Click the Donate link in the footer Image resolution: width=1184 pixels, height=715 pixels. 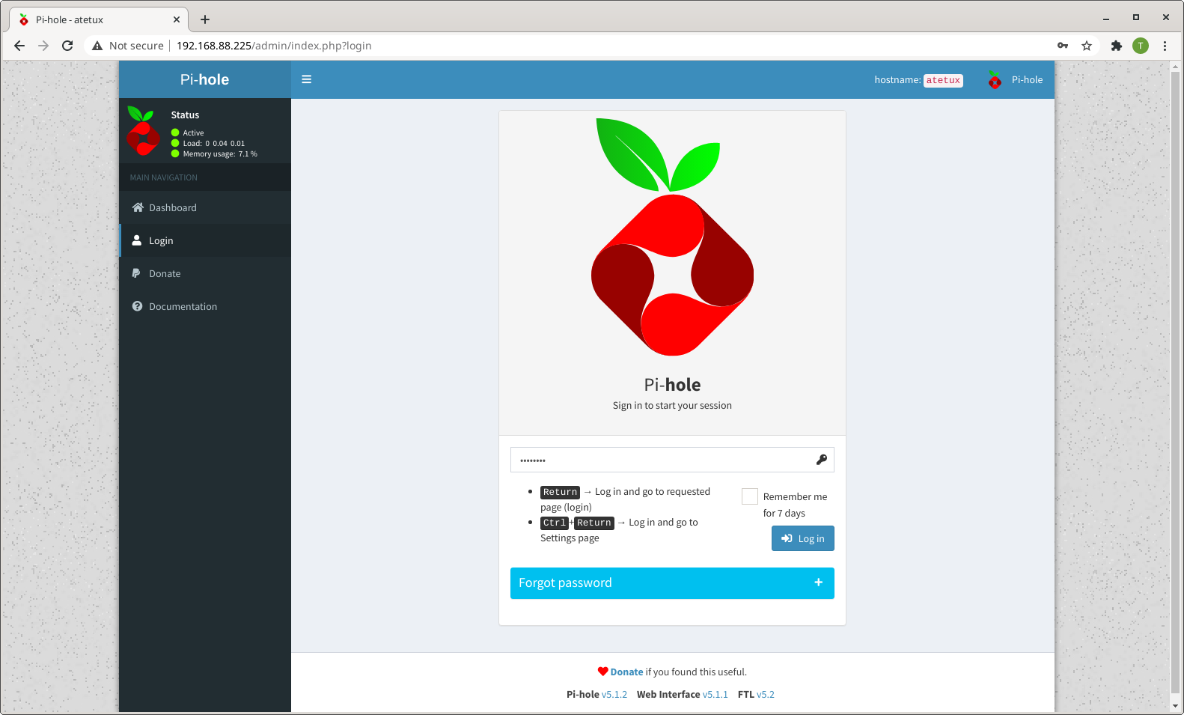(626, 672)
